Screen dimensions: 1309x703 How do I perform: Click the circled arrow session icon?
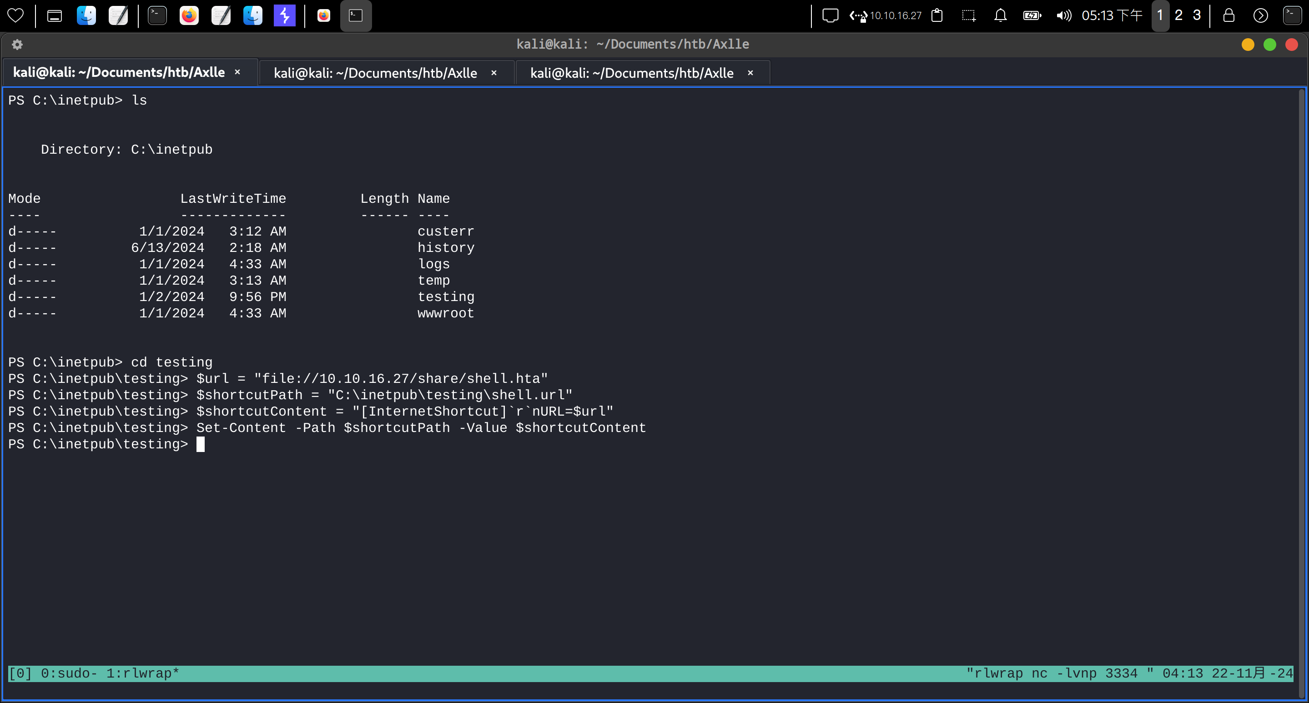[x=1261, y=16]
